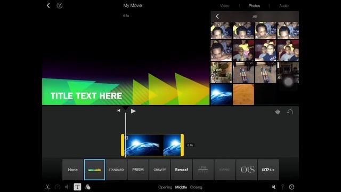Choose the None title style
This screenshot has width=341, height=192.
(x=72, y=170)
